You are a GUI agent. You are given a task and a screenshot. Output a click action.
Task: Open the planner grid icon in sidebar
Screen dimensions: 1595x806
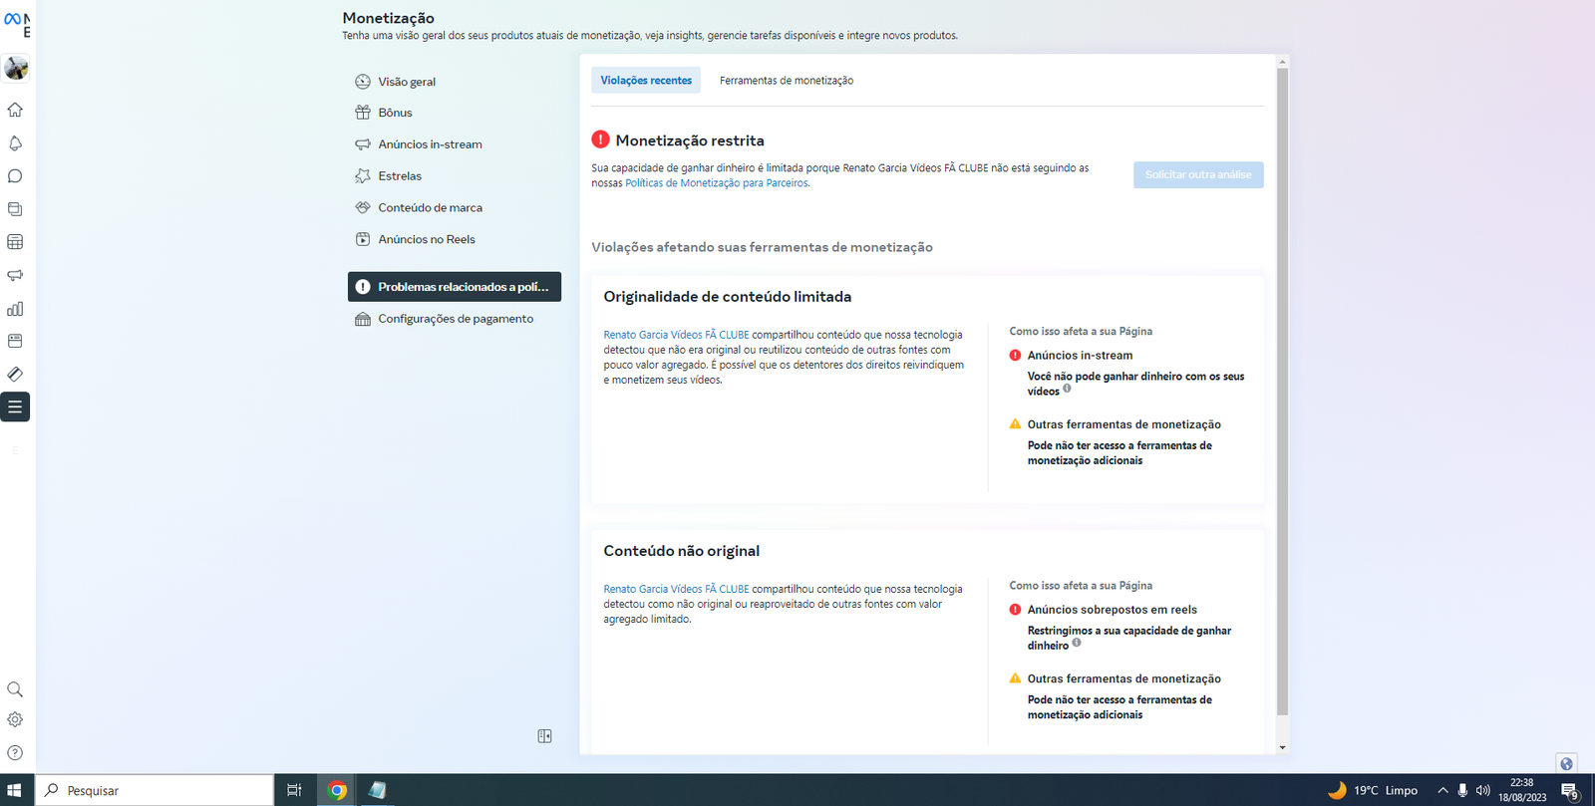coord(15,242)
